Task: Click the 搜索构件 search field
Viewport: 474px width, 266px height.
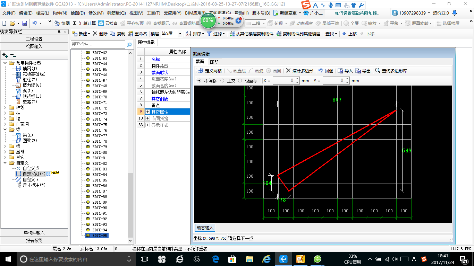Action: click(x=98, y=44)
